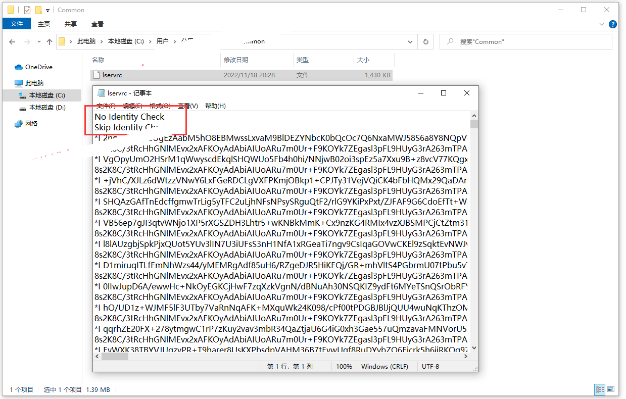
Task: Open Notepad 格式(O) menu
Action: coord(160,106)
